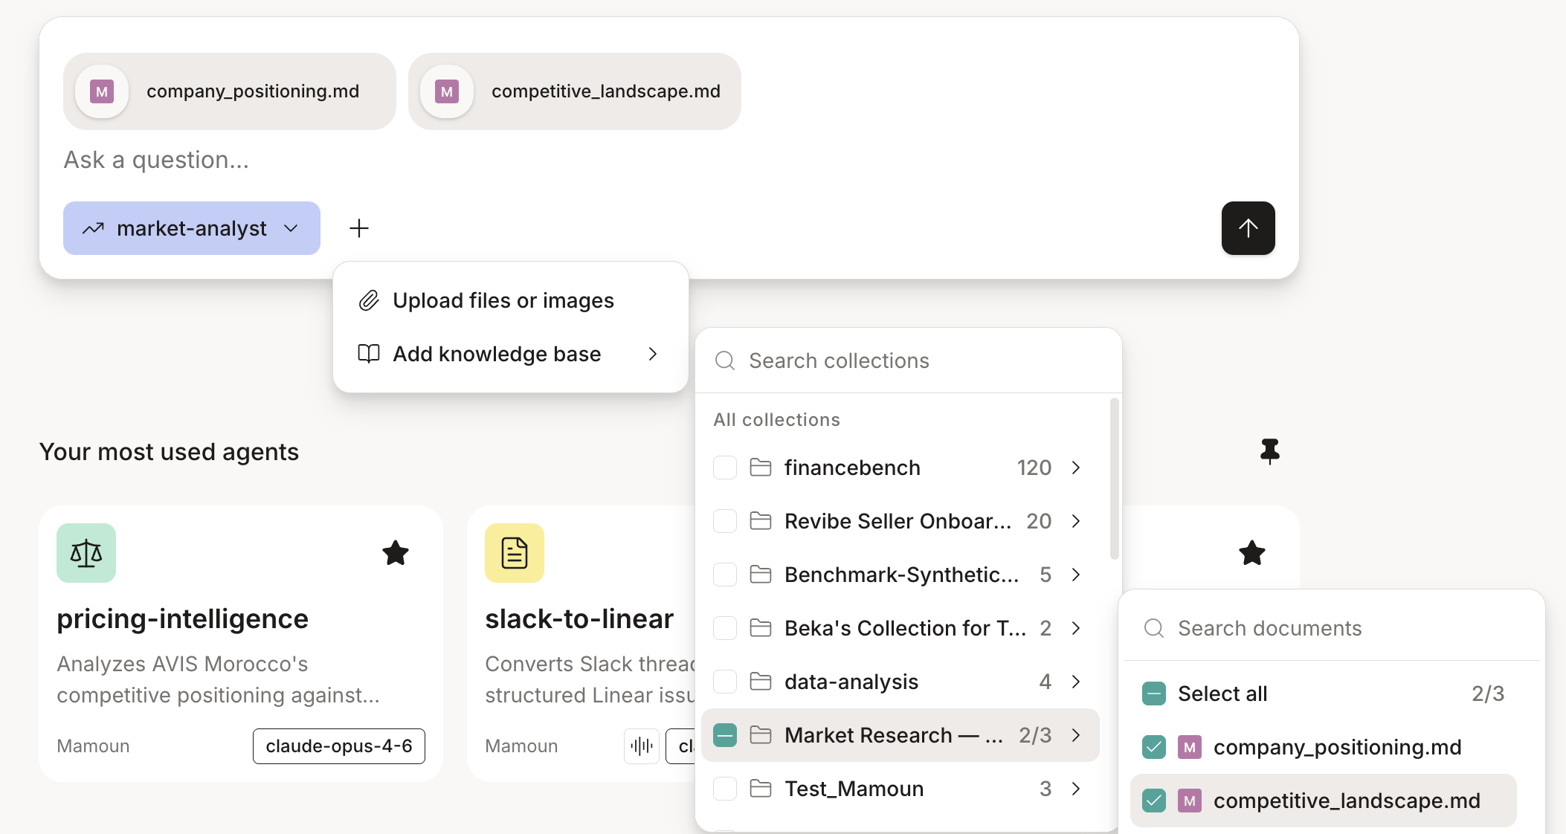The height and width of the screenshot is (834, 1566).
Task: Click the data-analysis folder icon
Action: coord(761,682)
